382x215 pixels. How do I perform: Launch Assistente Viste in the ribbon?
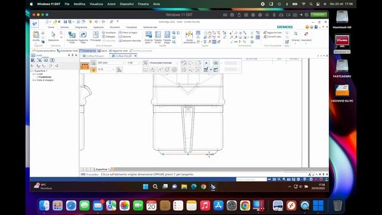pyautogui.click(x=72, y=37)
